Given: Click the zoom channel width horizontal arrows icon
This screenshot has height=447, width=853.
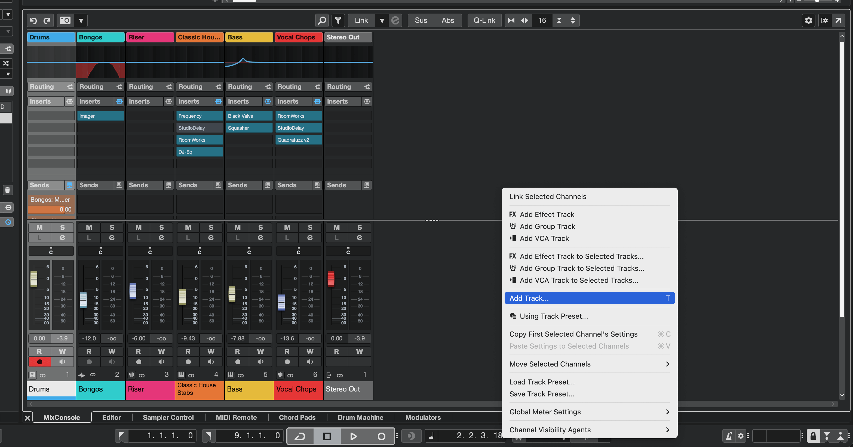Looking at the screenshot, I should (x=524, y=20).
